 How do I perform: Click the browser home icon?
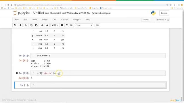11,5
